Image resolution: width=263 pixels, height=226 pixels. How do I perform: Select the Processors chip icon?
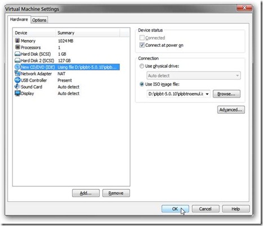pos(17,47)
